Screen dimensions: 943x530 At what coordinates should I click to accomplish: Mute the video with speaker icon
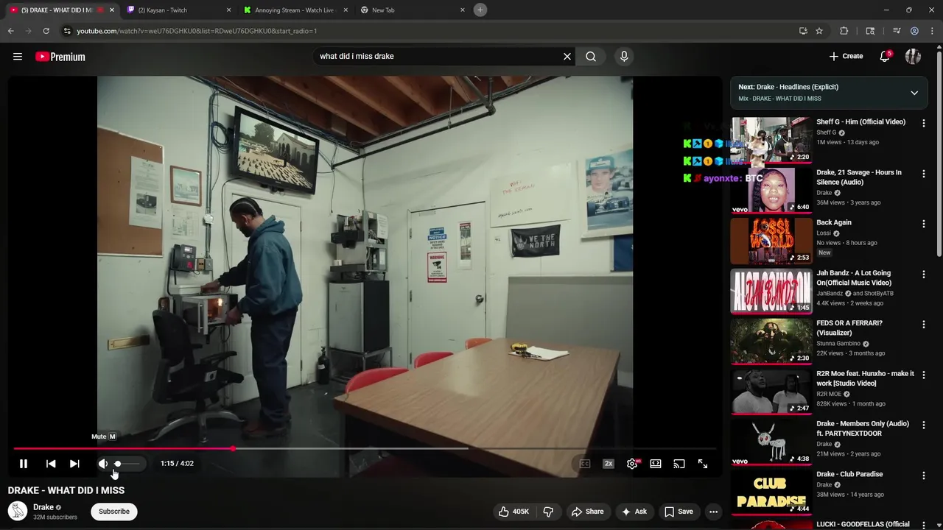[x=103, y=464]
